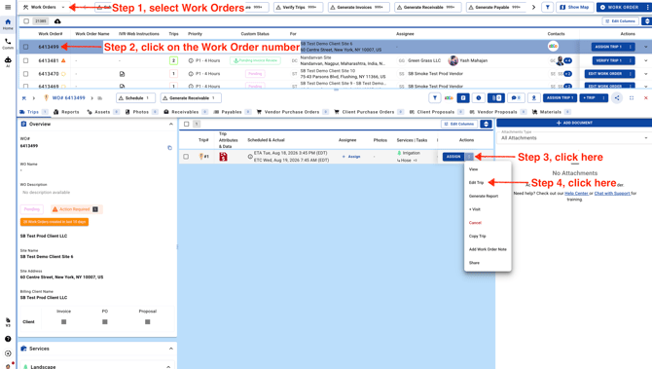Viewport: 652px width, 369px height.
Task: Switch to the Vendor Purchase Orders tab
Action: [x=292, y=112]
